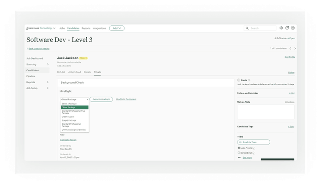Click the Do Not Email info icon
The width and height of the screenshot is (321, 185).
click(x=254, y=153)
